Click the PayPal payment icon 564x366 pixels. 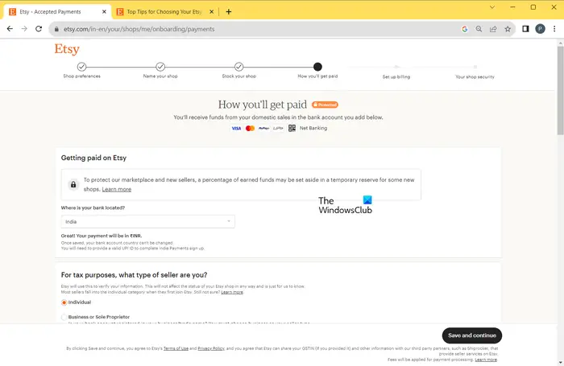(264, 128)
